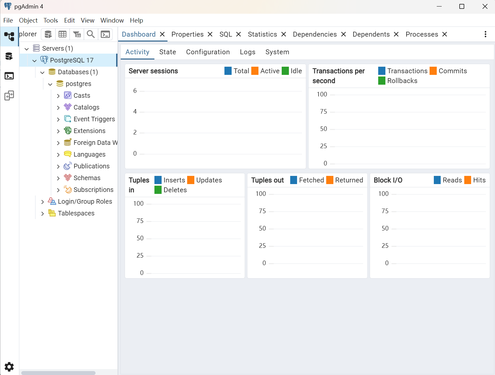Open the Help menu

pos(136,20)
